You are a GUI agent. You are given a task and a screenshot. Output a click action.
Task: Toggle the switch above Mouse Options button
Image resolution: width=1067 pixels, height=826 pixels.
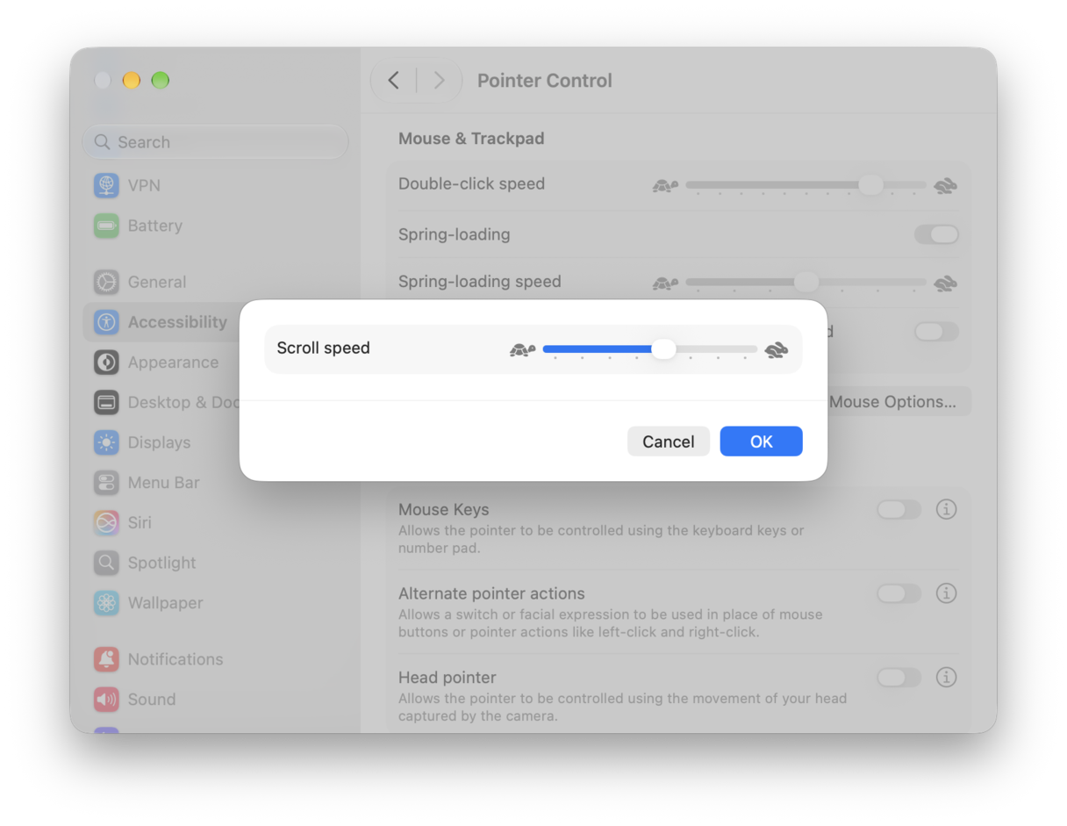[936, 332]
